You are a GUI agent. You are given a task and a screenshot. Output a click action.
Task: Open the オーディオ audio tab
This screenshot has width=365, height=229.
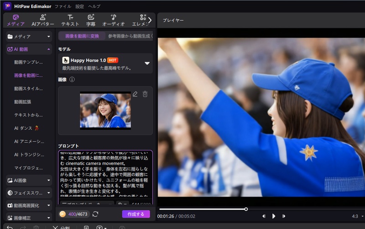pyautogui.click(x=114, y=20)
